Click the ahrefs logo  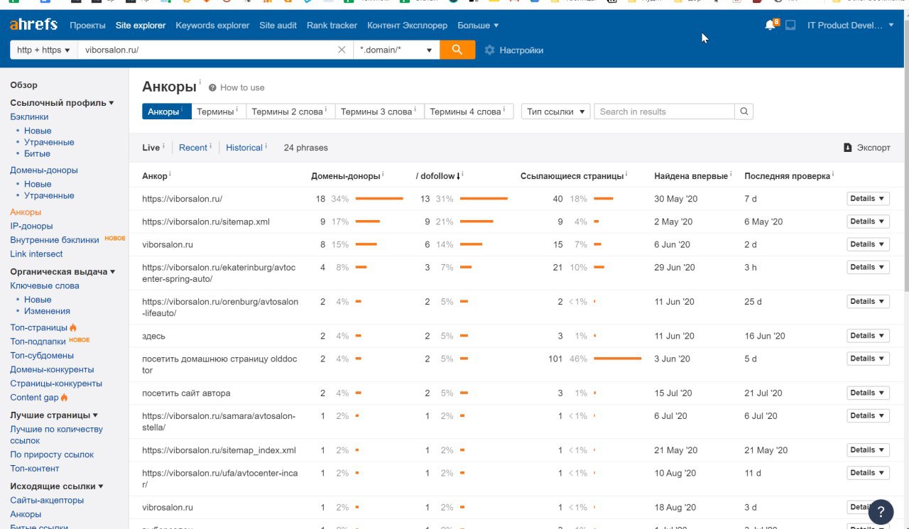coord(33,25)
